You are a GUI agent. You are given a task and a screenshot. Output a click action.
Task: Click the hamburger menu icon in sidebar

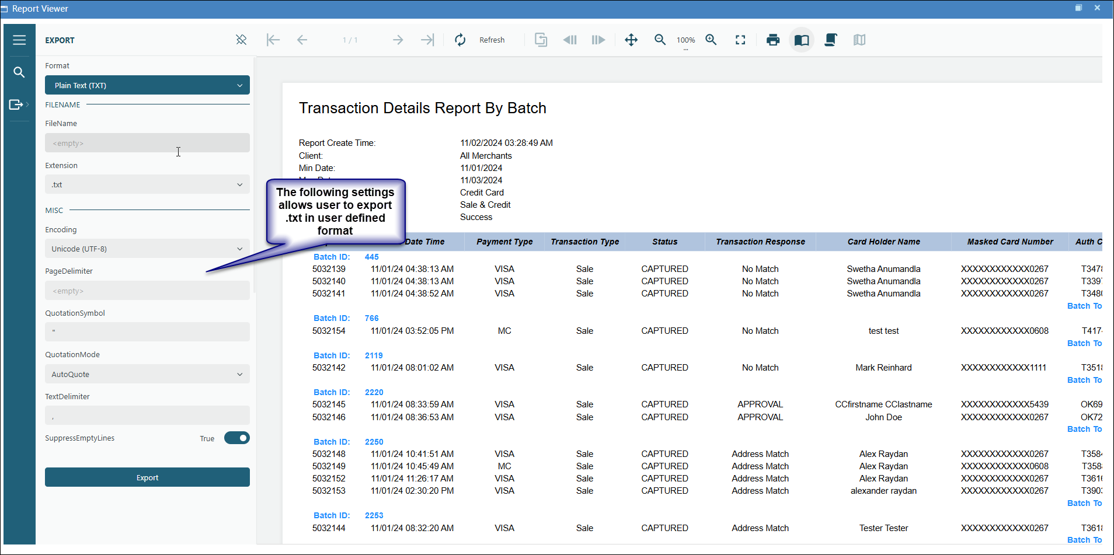pyautogui.click(x=19, y=40)
